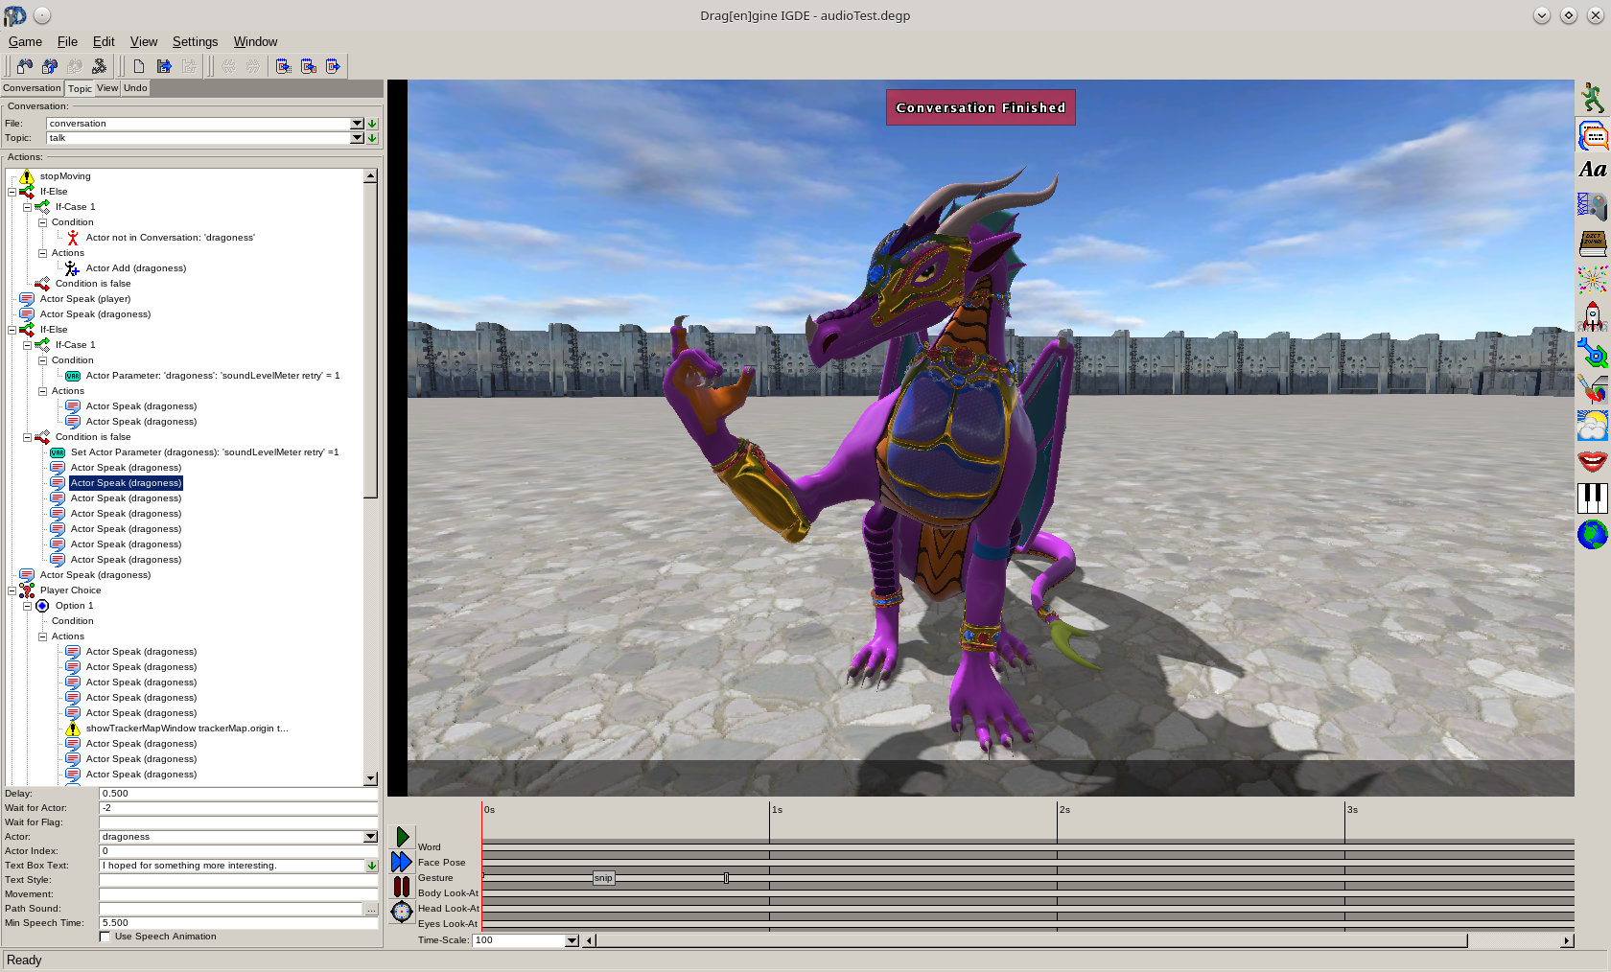Switch to the Font editor (Aa icon)
The image size is (1611, 972).
[1592, 170]
